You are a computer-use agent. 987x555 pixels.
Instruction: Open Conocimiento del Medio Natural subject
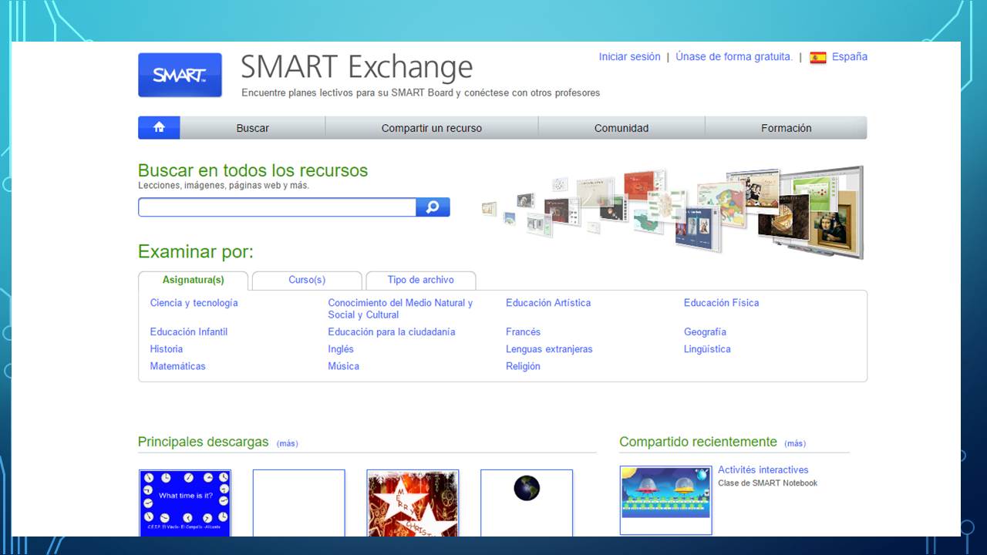point(400,308)
